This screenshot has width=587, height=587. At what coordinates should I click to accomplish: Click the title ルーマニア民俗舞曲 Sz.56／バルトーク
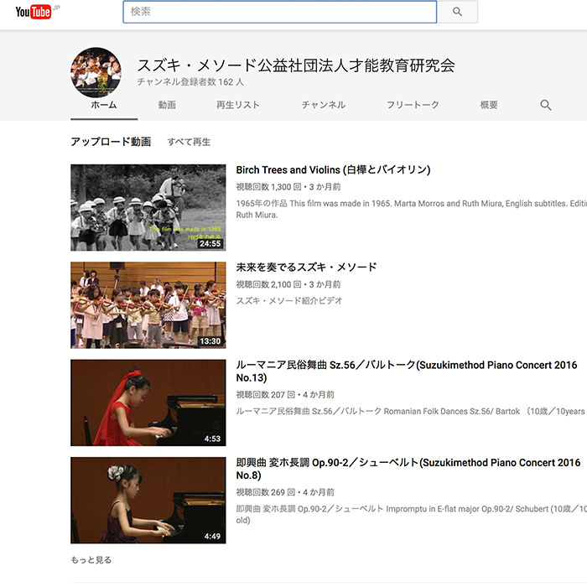(407, 371)
